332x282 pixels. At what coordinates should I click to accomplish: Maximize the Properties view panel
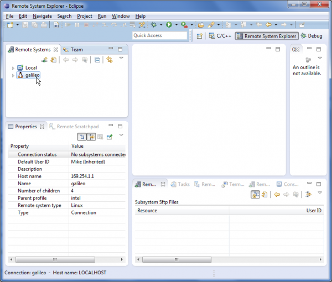tap(120, 126)
